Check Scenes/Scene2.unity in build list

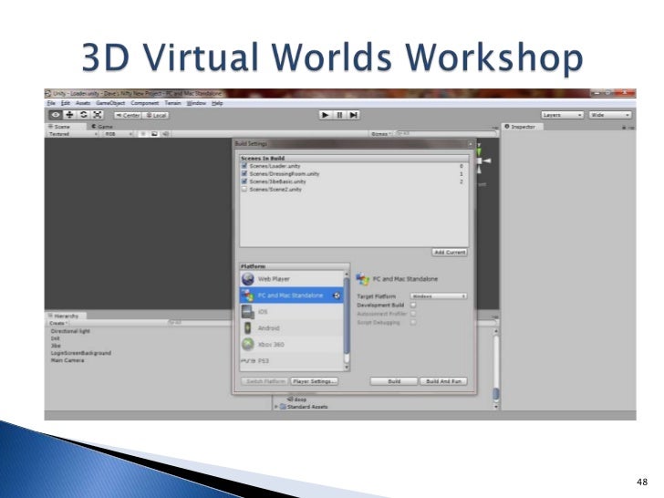click(x=244, y=190)
